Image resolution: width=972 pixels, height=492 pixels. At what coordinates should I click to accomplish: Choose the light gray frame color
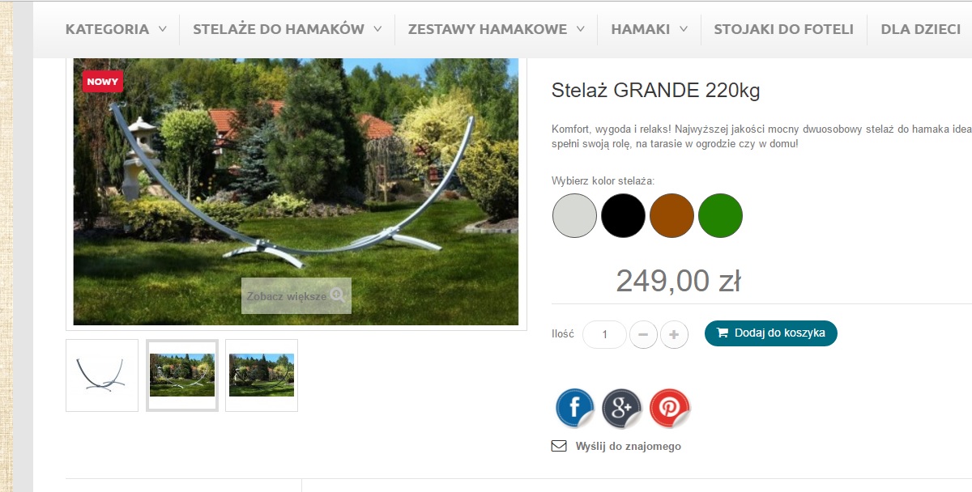574,216
